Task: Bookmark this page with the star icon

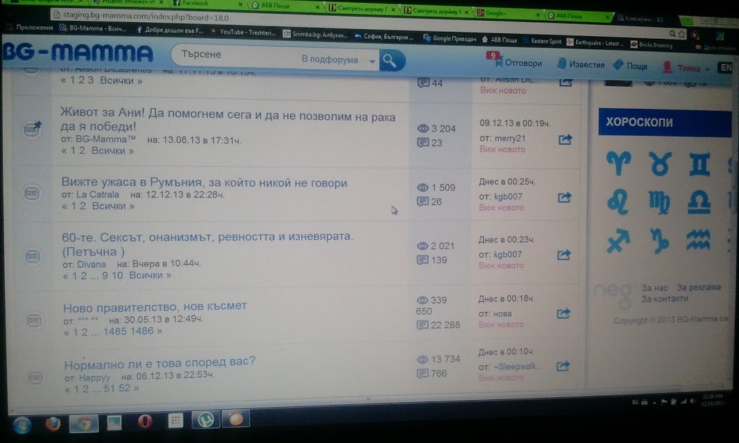Action: pyautogui.click(x=682, y=34)
